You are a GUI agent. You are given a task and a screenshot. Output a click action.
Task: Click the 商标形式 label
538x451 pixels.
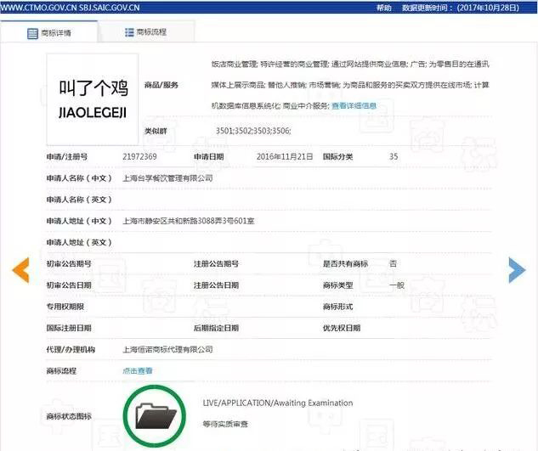pos(338,307)
